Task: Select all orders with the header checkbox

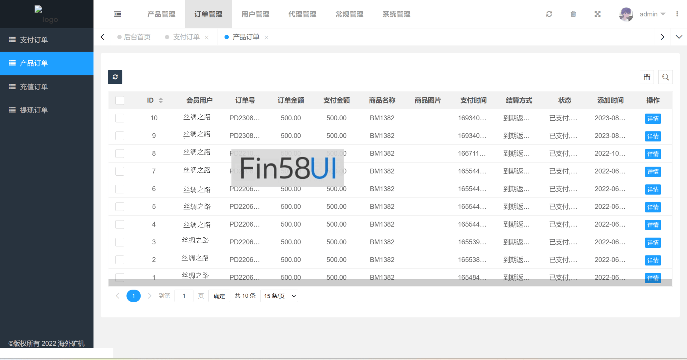Action: pos(119,100)
